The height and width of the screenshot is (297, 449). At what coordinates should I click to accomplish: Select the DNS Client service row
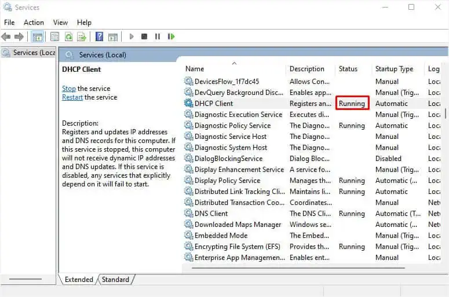point(211,214)
